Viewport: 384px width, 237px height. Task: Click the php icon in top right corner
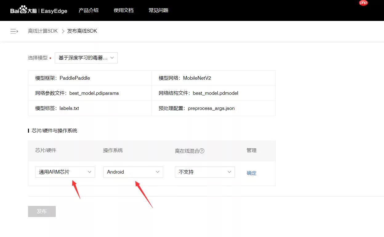click(x=363, y=3)
